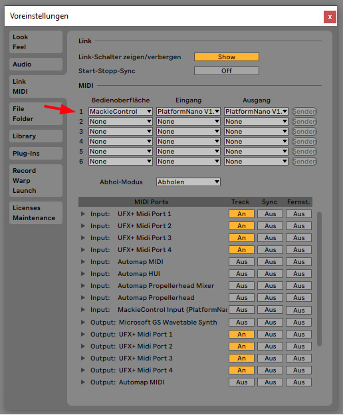Enable Track for MackieControl Input port
This screenshot has width=343, height=415.
click(x=241, y=310)
